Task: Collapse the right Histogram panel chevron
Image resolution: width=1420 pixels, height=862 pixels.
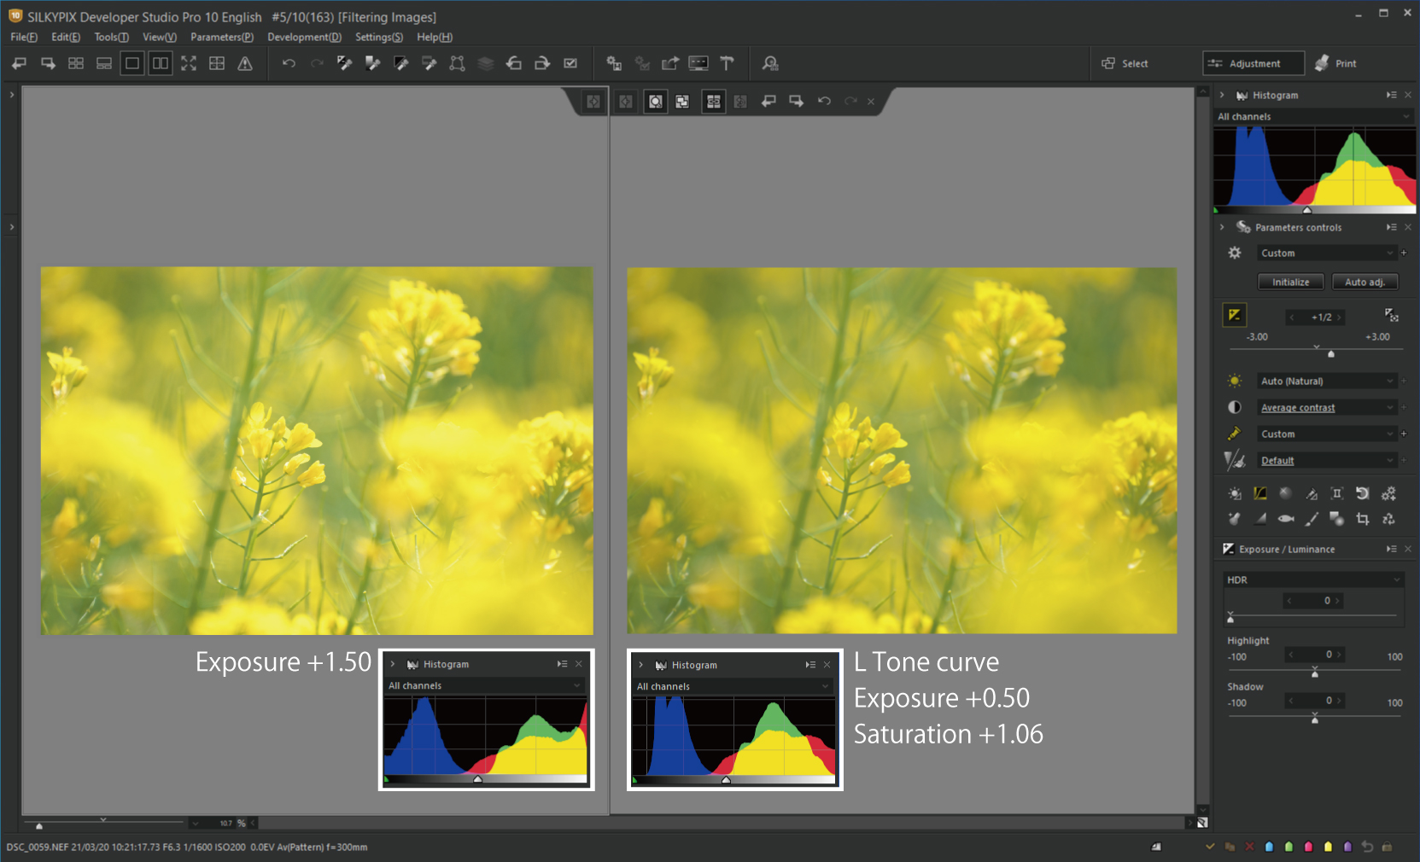Action: coord(1222,95)
